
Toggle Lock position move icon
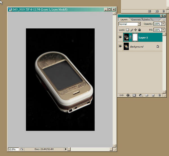(x=135, y=30)
